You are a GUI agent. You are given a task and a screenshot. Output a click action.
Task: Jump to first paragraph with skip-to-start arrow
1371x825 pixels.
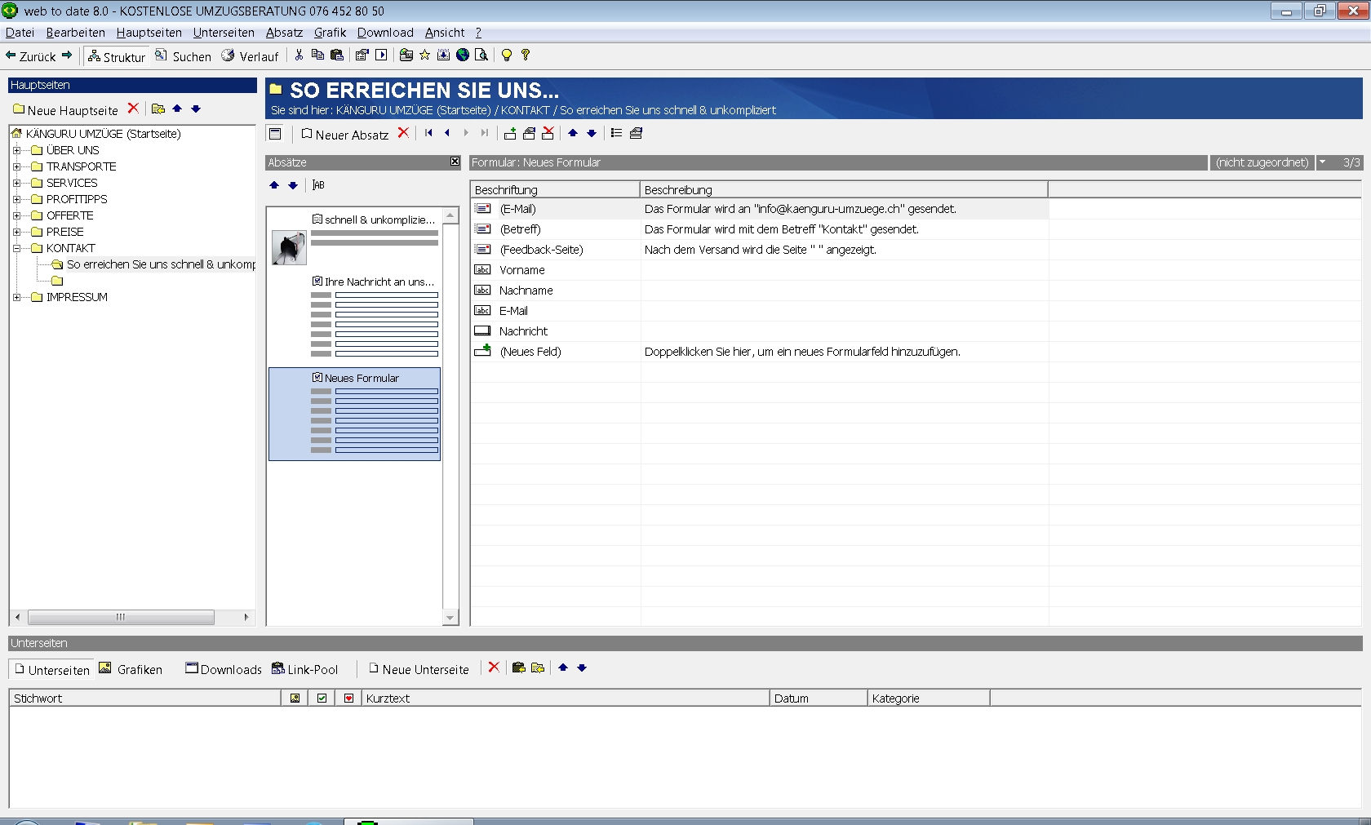pos(428,133)
